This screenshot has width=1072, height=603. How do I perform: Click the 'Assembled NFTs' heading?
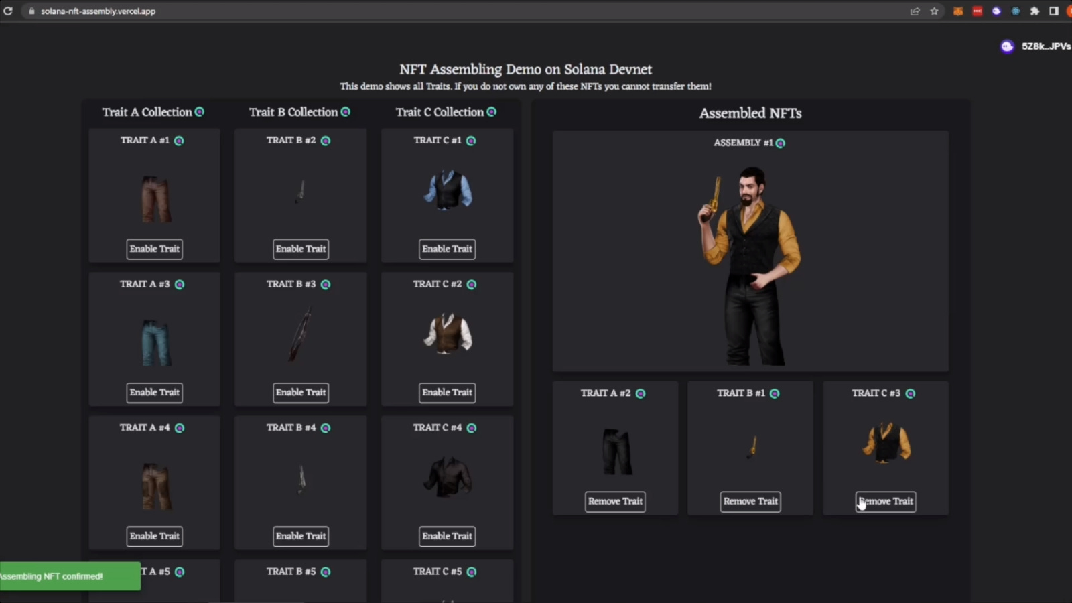pyautogui.click(x=750, y=113)
